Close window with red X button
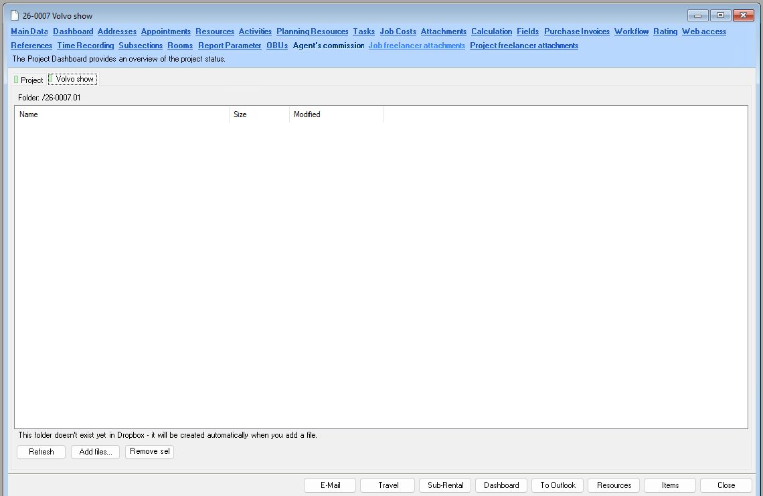This screenshot has width=763, height=496. (x=743, y=15)
